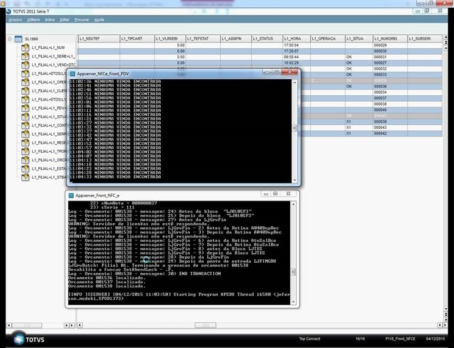Click left arrow of tree panel scrollbar

9,326
